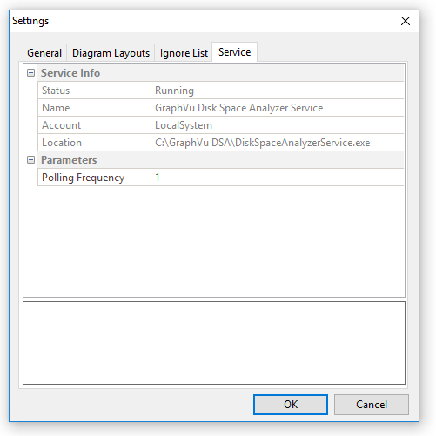
Task: Click the LocalSystem account value
Action: point(184,125)
